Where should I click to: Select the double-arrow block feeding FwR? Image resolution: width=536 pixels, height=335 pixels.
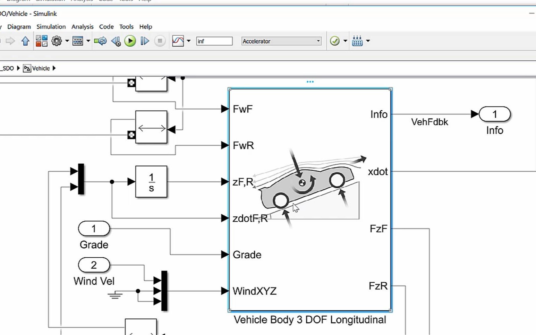tap(151, 127)
